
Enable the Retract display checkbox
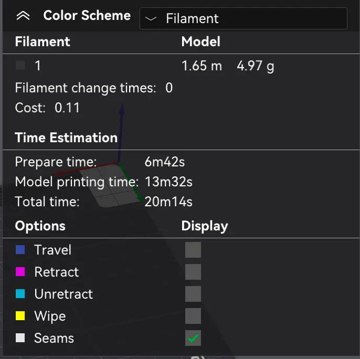pos(193,272)
